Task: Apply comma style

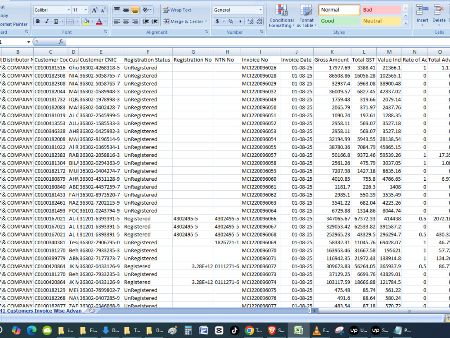Action: click(x=240, y=22)
